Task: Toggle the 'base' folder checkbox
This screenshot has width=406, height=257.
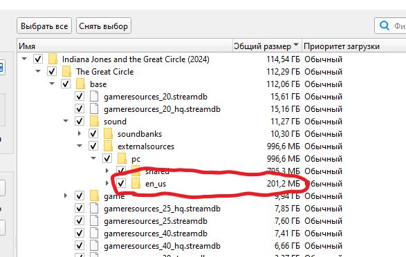Action: (66, 84)
